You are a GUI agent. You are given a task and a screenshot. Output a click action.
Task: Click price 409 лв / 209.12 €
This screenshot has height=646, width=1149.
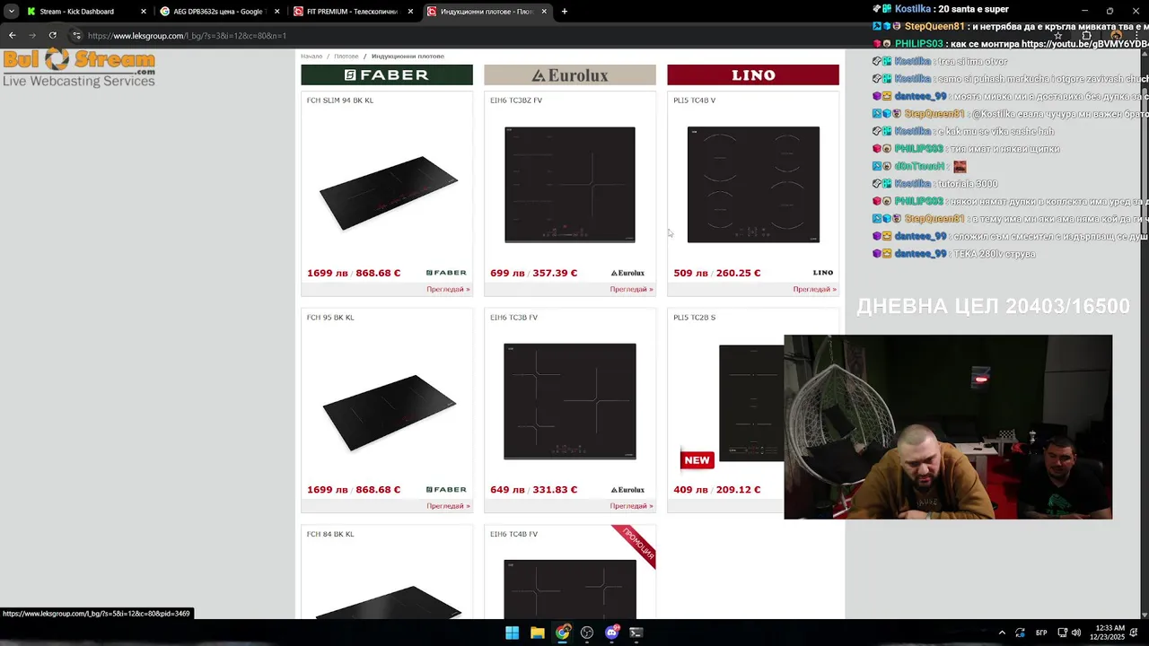point(717,490)
